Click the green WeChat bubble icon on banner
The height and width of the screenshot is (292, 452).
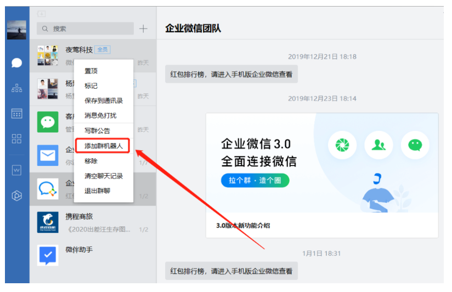415,145
